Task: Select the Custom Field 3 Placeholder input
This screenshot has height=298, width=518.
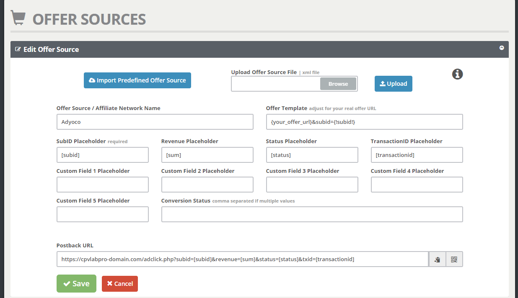Action: tap(312, 185)
